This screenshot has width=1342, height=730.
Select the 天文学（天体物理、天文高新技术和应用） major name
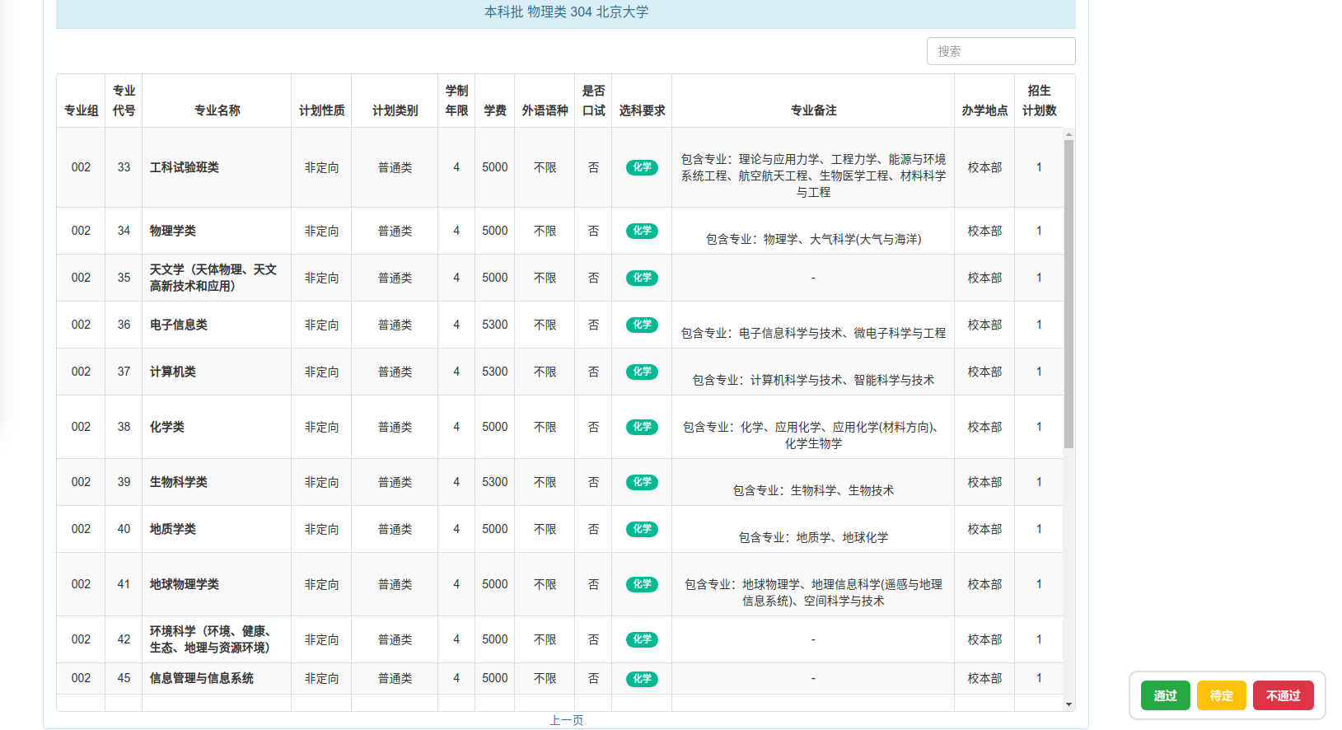213,278
